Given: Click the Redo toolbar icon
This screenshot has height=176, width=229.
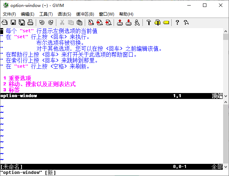Looking at the screenshot, I should pos(50,23).
